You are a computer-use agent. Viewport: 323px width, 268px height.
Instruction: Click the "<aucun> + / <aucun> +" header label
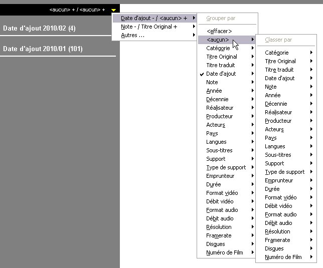click(x=77, y=10)
